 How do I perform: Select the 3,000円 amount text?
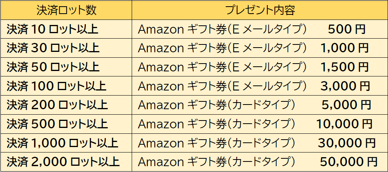(345, 86)
